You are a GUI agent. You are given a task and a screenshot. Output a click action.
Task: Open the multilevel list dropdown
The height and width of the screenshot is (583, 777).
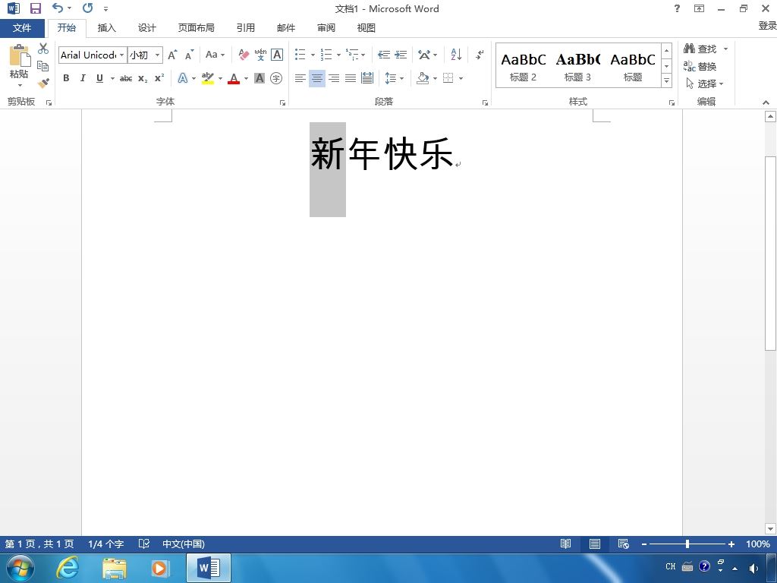click(363, 55)
